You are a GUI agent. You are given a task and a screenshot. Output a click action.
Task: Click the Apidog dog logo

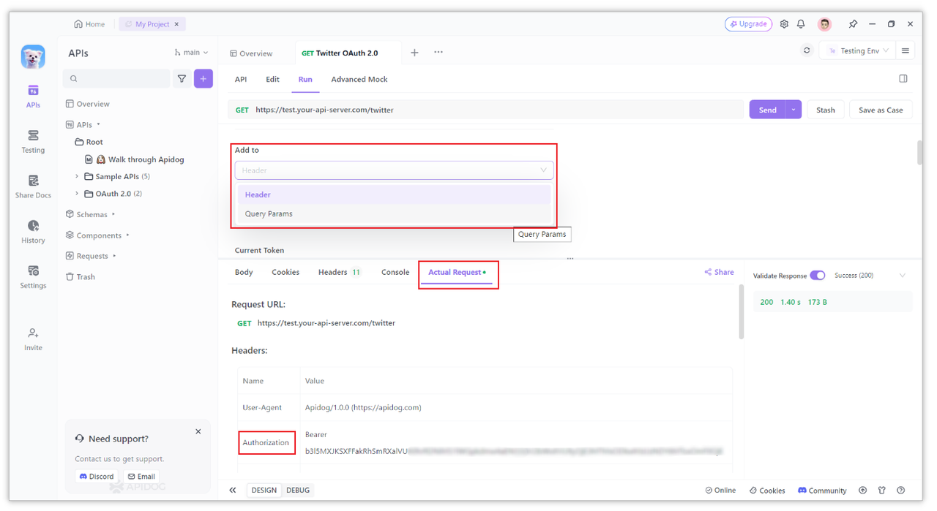tap(33, 56)
